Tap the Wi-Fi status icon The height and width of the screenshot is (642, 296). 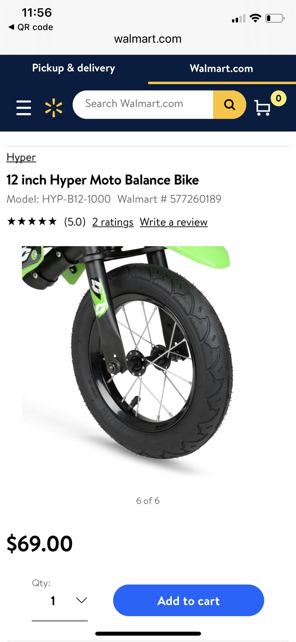pyautogui.click(x=255, y=18)
